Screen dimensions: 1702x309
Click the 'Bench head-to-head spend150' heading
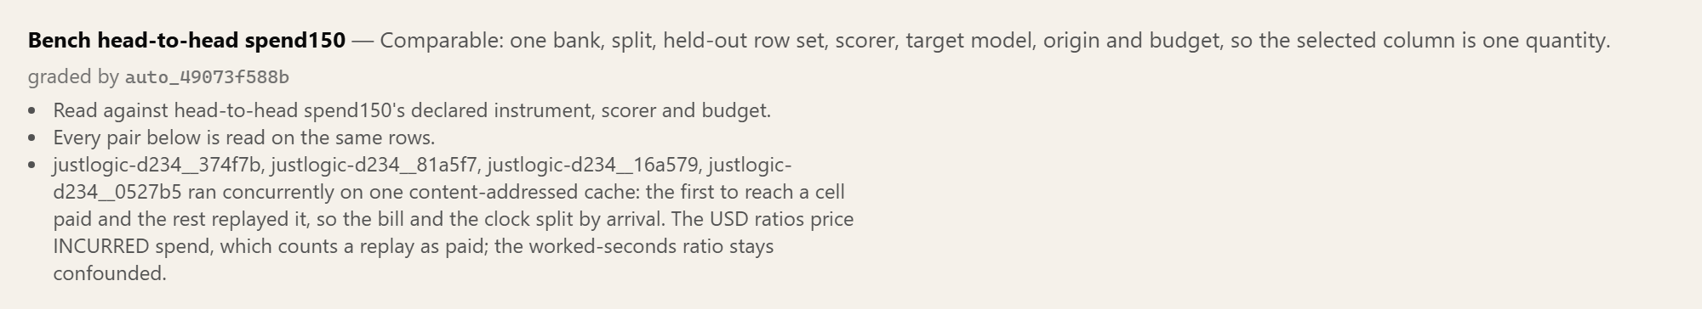(x=186, y=41)
